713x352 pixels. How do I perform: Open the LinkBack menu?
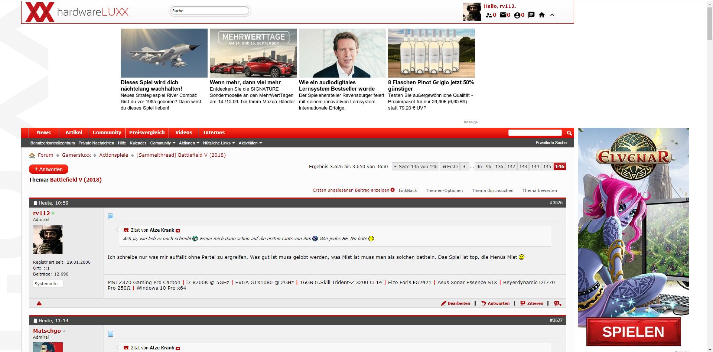click(408, 190)
